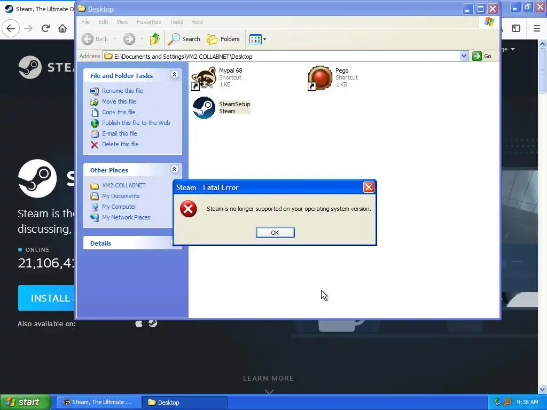
Task: Click Rename this file link
Action: click(x=122, y=91)
